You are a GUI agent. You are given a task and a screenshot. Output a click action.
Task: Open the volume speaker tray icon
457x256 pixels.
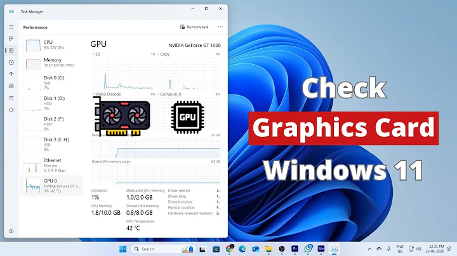(x=418, y=249)
